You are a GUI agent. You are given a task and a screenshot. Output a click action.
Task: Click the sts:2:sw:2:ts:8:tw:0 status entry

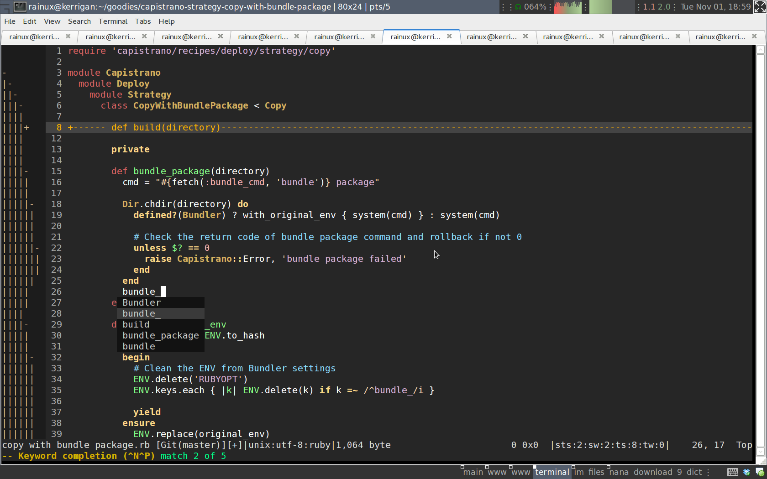609,445
